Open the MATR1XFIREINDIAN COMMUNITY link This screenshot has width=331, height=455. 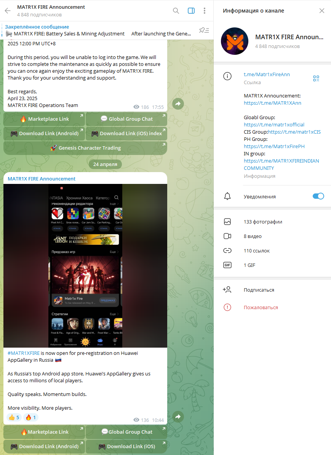281,164
